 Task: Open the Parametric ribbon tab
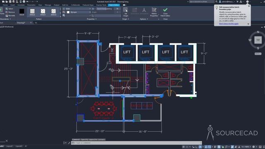[x=31, y=5]
